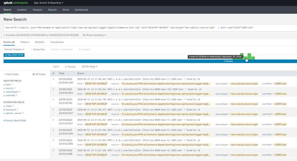
Task: Select the userfield field in sidebar
Action: click(10, 95)
